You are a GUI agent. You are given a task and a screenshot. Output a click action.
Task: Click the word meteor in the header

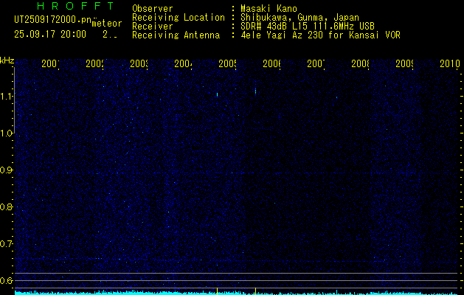107,24
